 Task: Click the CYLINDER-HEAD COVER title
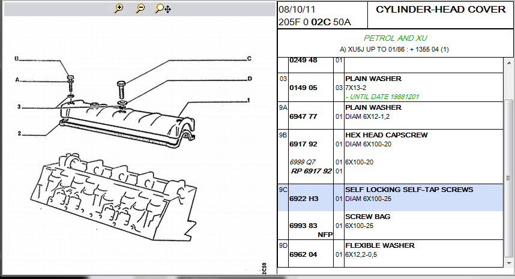click(441, 10)
